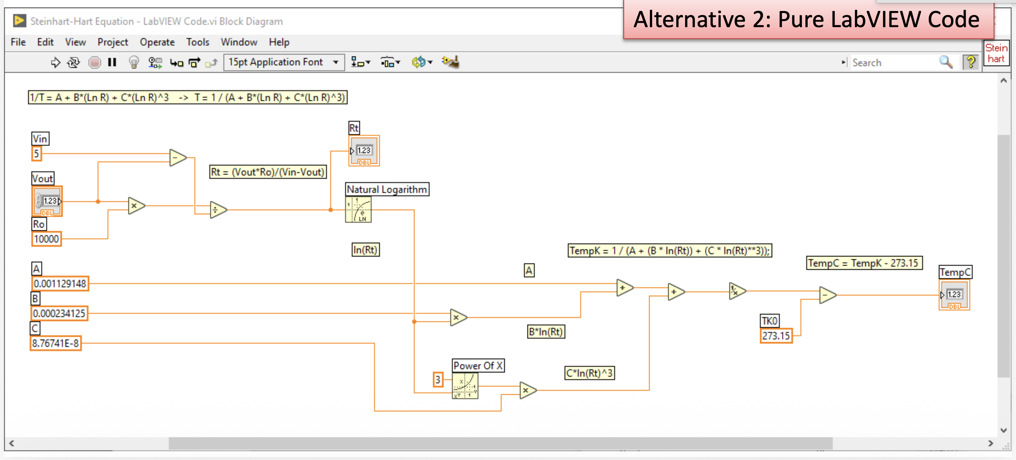Click Run Continuously icon
1016x460 pixels.
point(74,62)
